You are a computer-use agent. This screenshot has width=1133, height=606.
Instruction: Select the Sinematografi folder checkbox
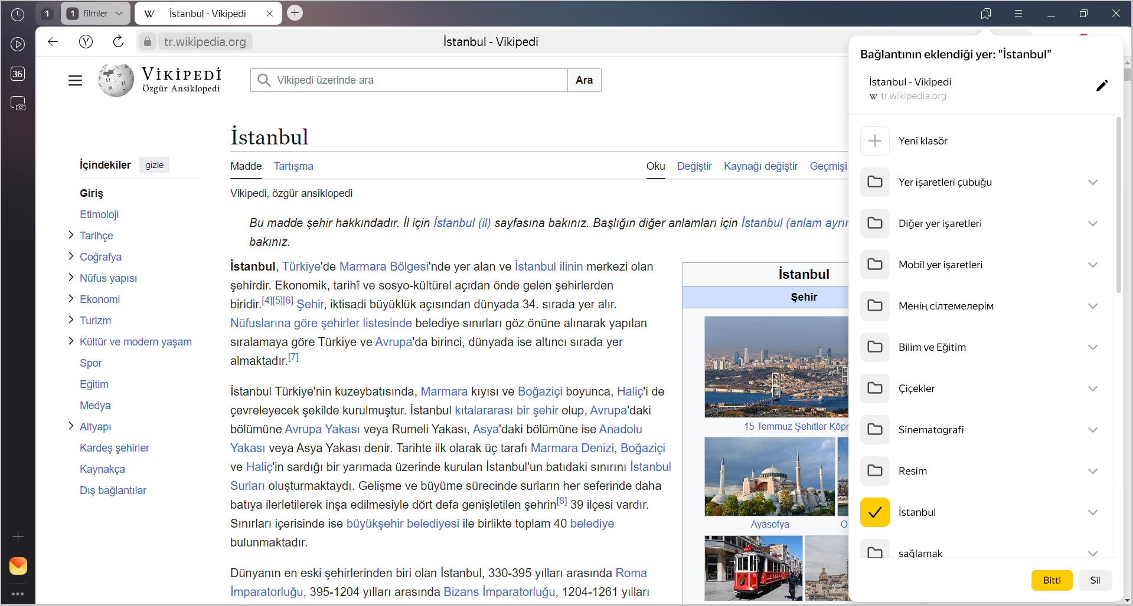[874, 430]
